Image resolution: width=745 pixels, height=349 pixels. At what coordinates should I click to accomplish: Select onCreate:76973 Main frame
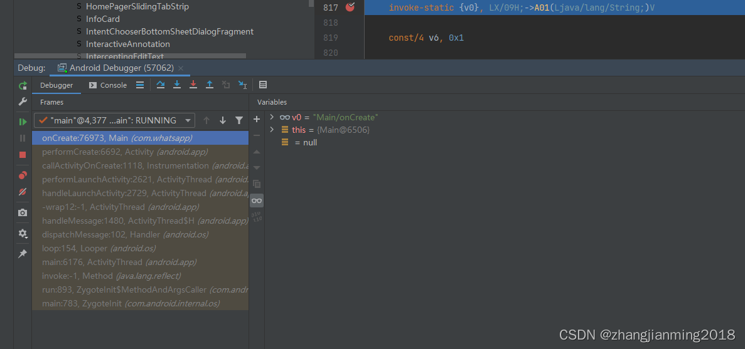click(140, 138)
